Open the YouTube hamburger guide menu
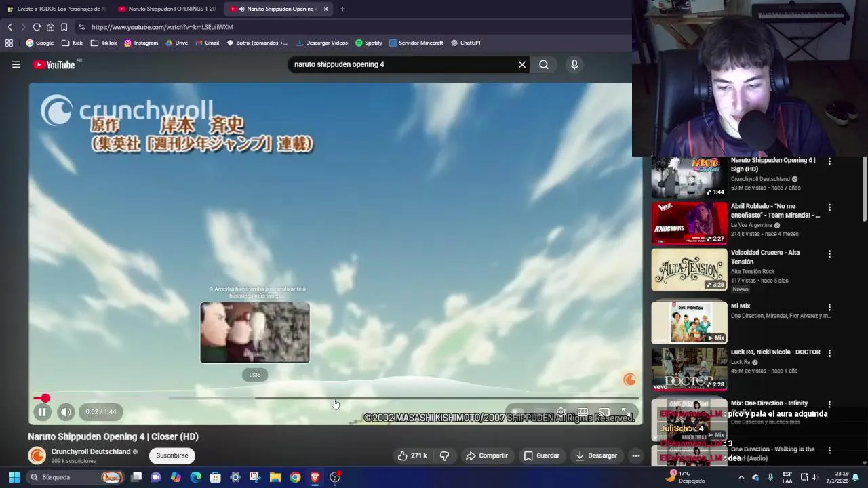The width and height of the screenshot is (868, 488). pyautogui.click(x=16, y=64)
